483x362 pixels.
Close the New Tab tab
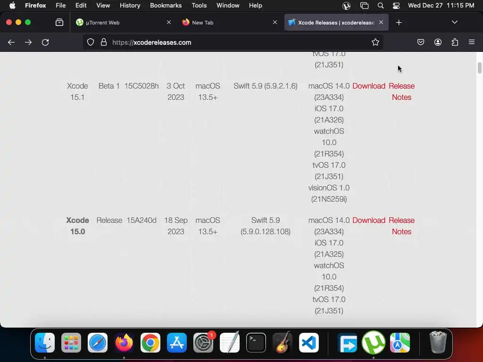[x=275, y=23]
